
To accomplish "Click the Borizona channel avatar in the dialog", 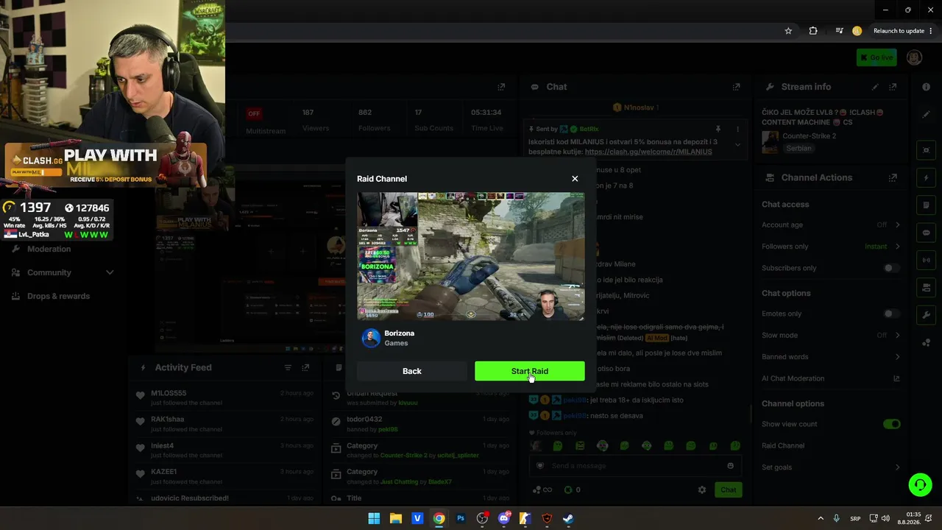I will point(371,338).
